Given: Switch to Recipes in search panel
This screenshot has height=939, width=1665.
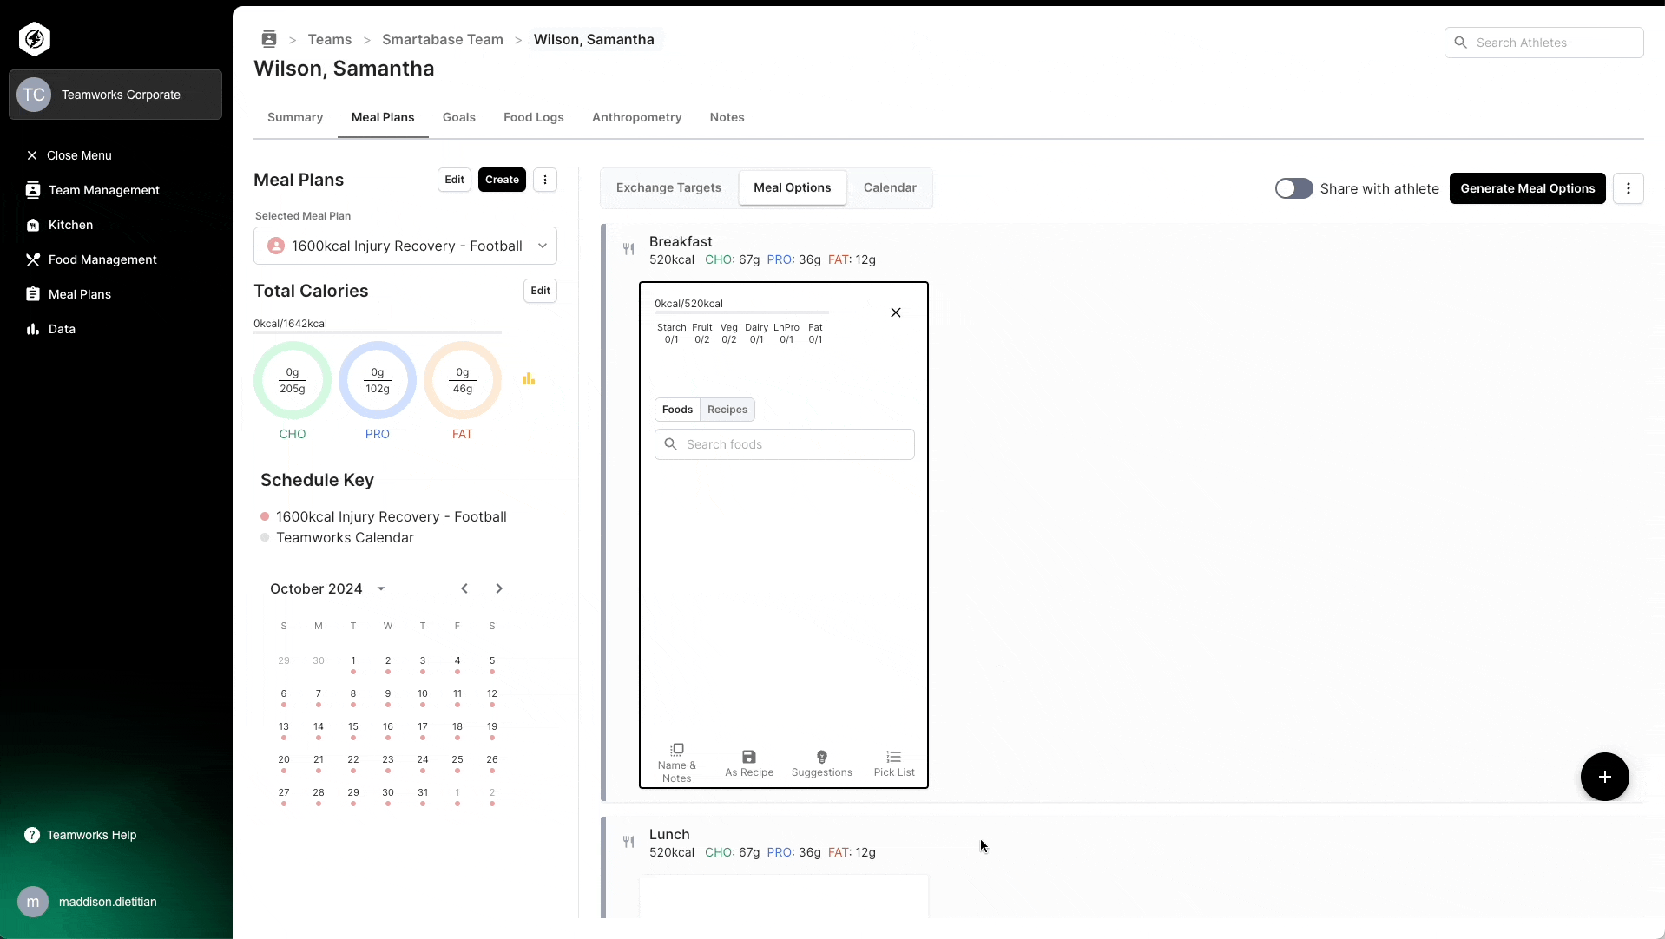Looking at the screenshot, I should [727, 410].
